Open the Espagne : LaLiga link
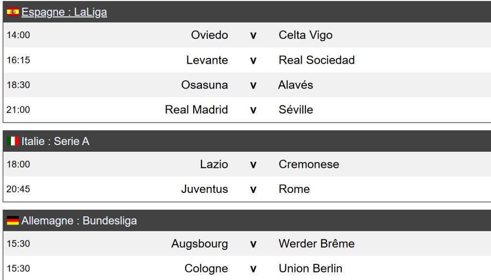The width and height of the screenshot is (491, 280). click(x=64, y=12)
